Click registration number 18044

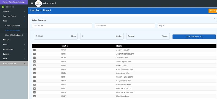pos(63,54)
